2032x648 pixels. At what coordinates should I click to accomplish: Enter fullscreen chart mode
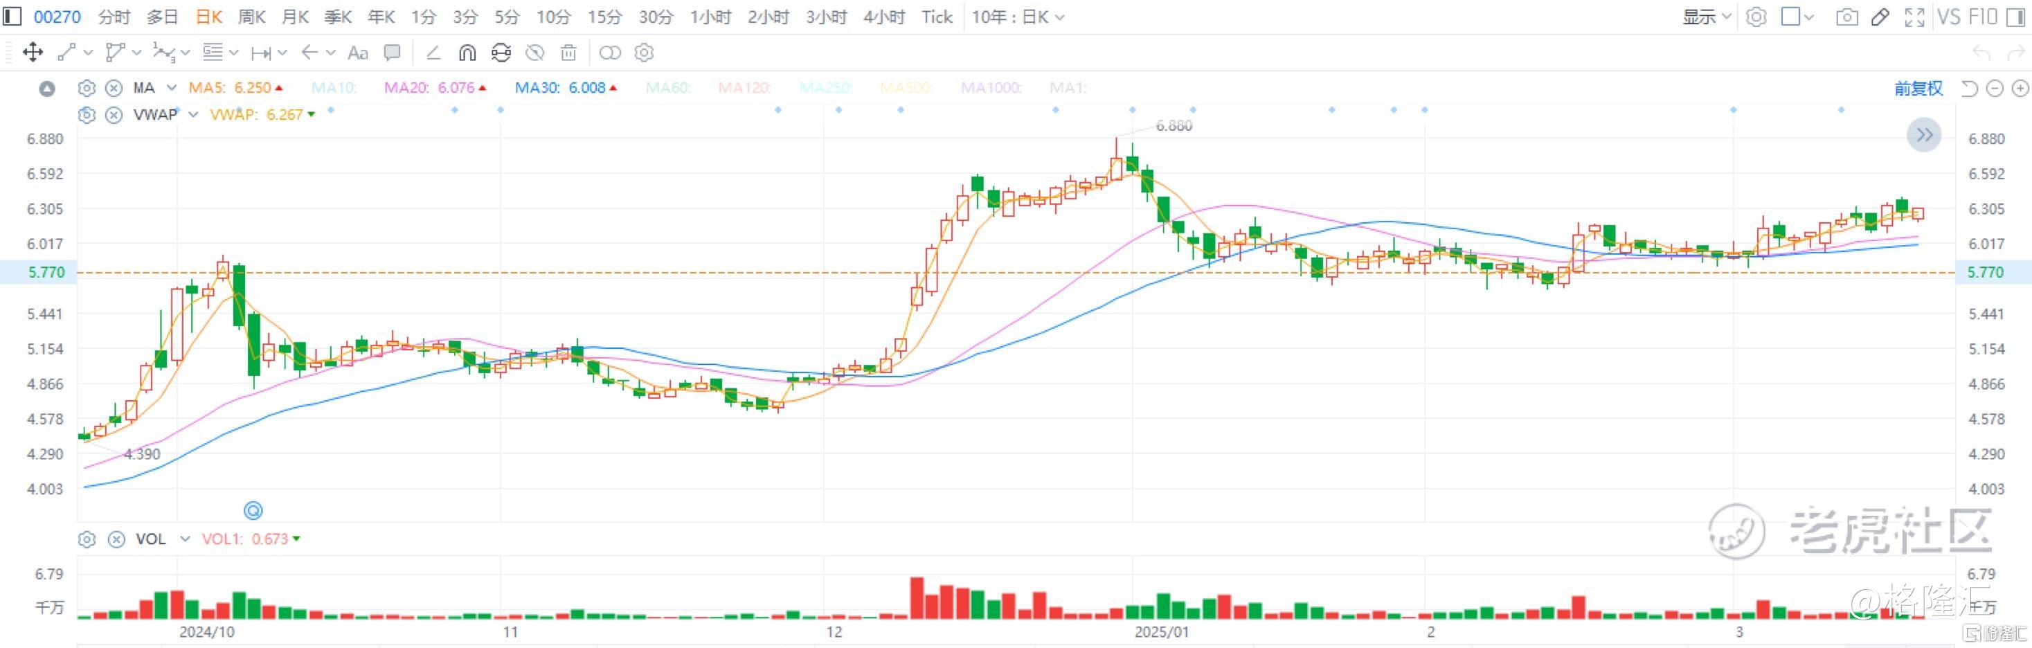point(1914,17)
